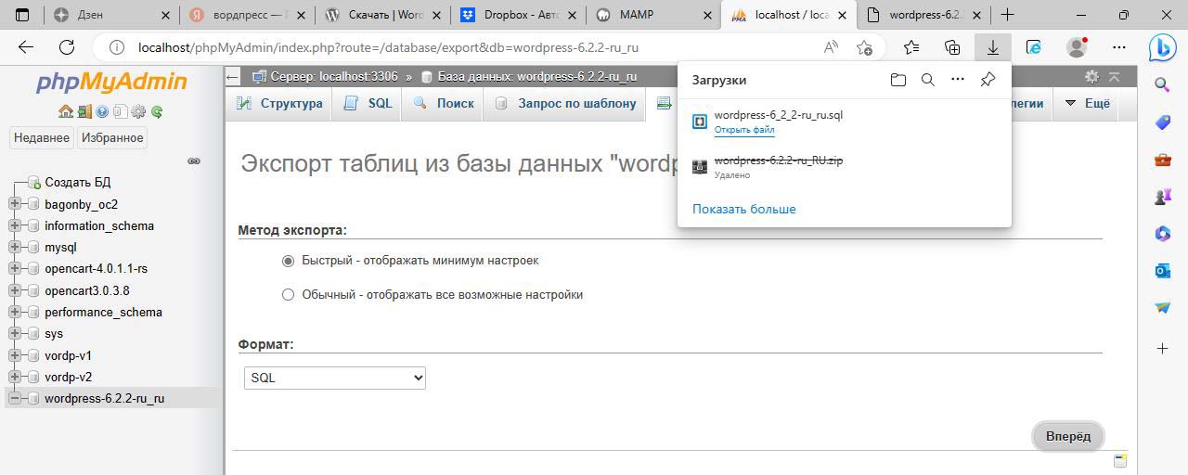Click the browser address bar

coord(464,47)
